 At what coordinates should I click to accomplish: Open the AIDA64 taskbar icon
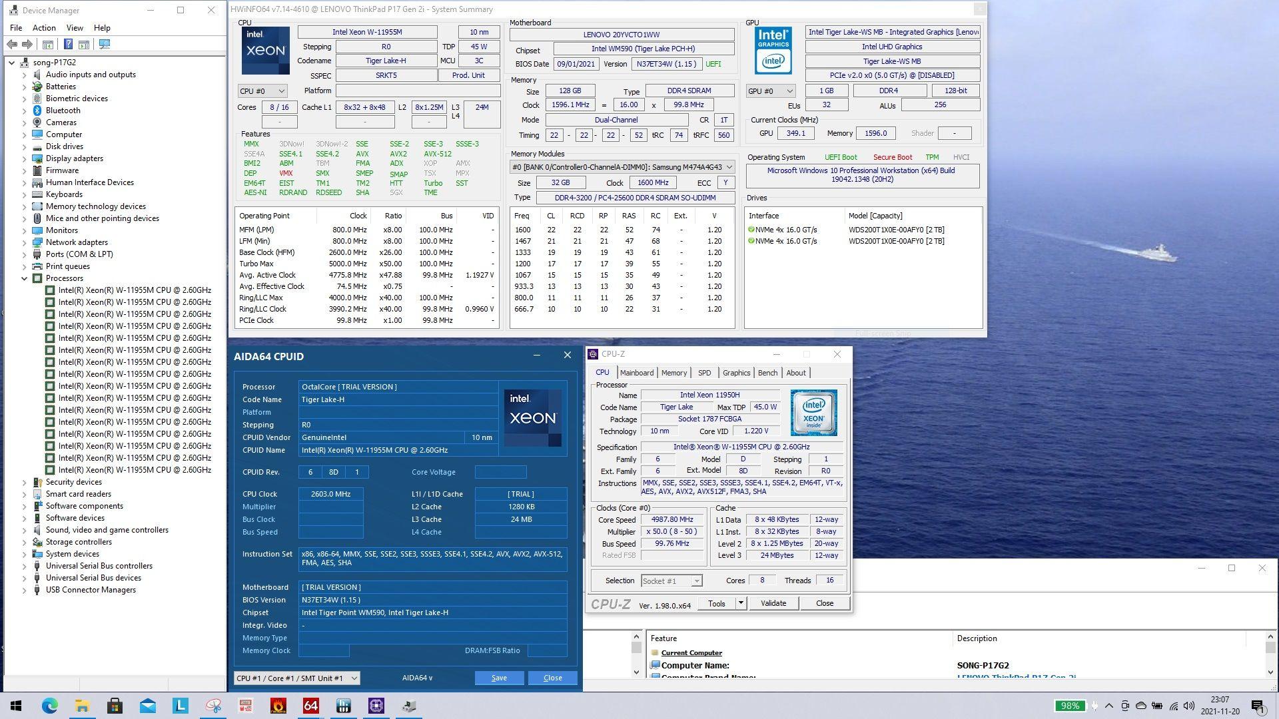310,706
